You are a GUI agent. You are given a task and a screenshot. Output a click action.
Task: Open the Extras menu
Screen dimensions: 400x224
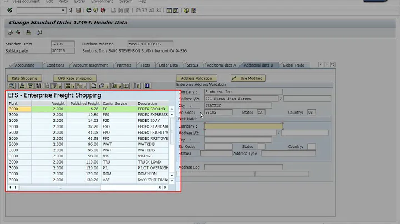(x=79, y=2)
